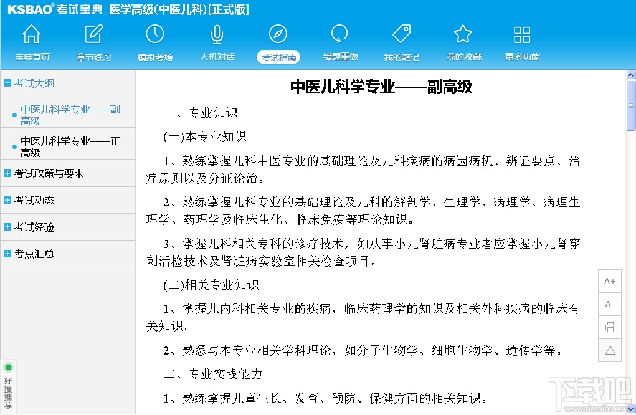Click the text 二、专业实践能力
Screen dimensions: 636x415
(x=214, y=374)
